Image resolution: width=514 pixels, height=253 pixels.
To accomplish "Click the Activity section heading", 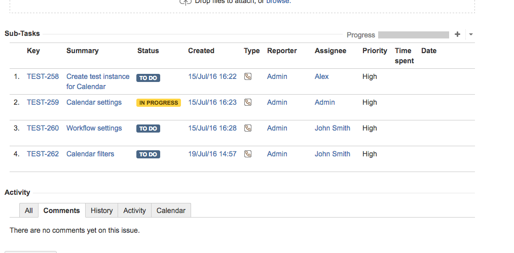I will point(17,192).
